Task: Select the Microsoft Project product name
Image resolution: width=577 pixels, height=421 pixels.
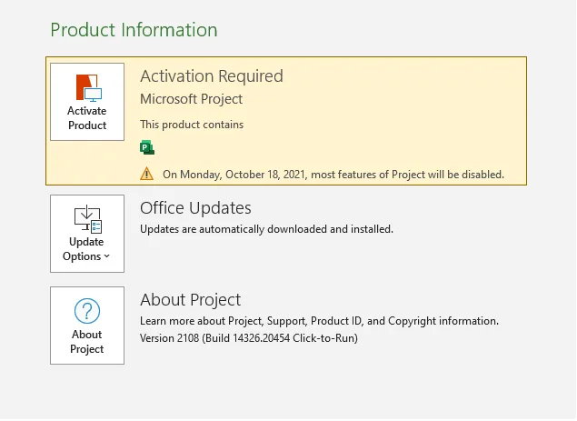Action: (x=191, y=99)
